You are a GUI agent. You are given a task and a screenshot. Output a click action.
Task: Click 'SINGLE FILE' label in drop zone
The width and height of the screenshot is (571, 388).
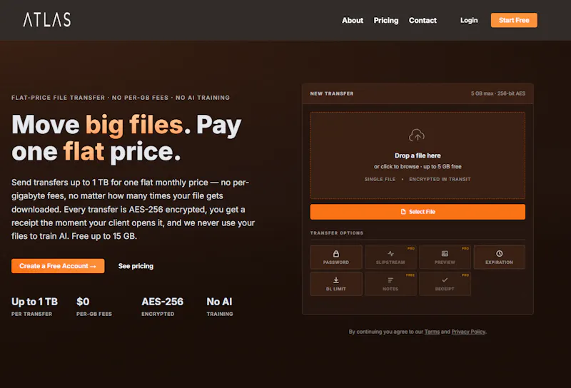[x=380, y=179]
